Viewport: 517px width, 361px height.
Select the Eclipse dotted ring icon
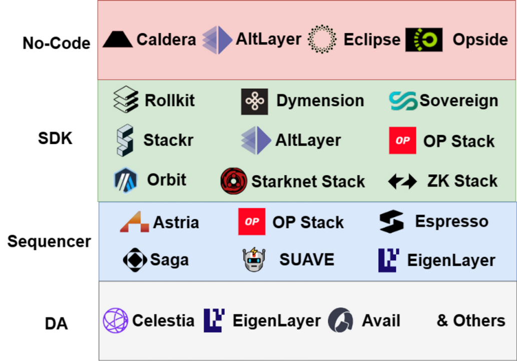click(322, 39)
